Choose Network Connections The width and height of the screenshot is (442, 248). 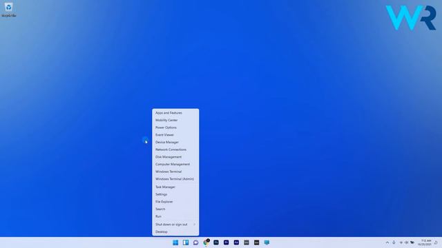tap(175, 149)
